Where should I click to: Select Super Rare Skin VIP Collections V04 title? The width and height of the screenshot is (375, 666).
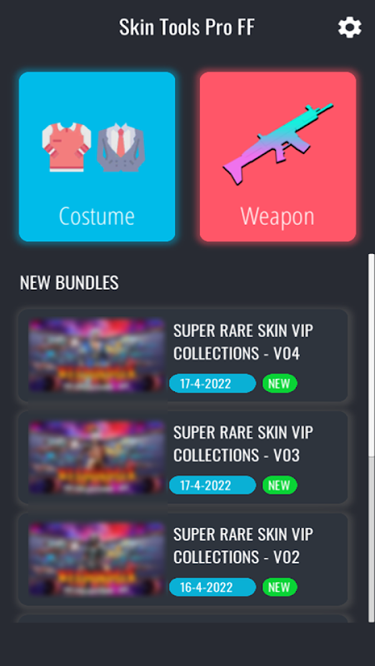pos(243,342)
